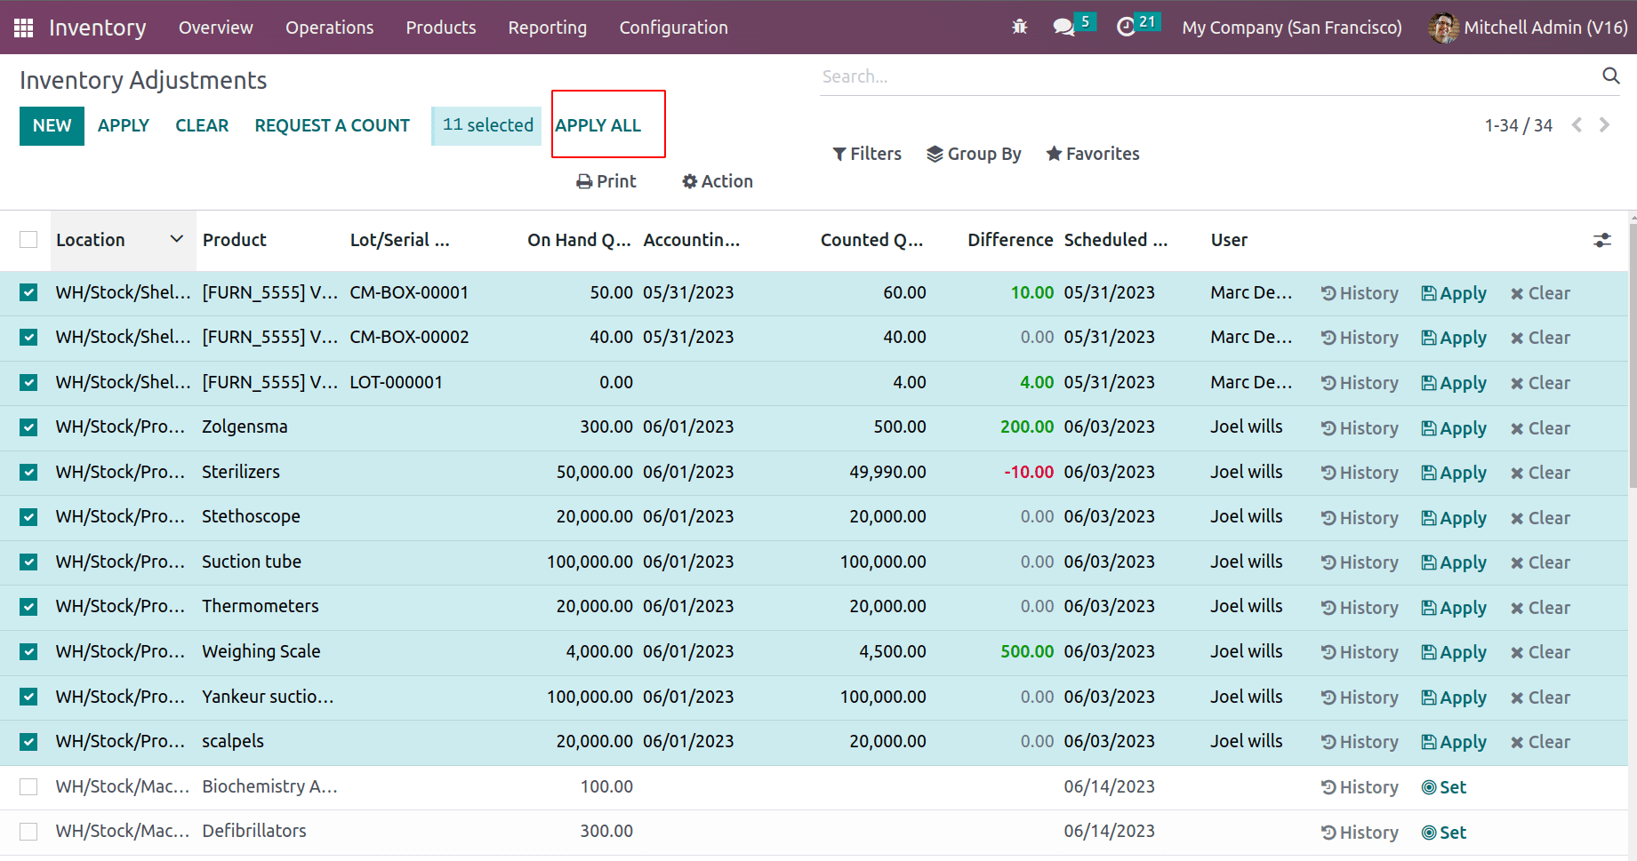The width and height of the screenshot is (1637, 861).
Task: Open the Action gear menu
Action: pyautogui.click(x=717, y=181)
